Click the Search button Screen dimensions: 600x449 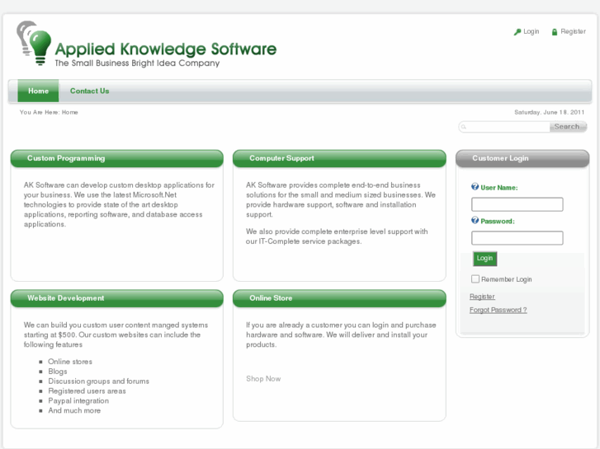pyautogui.click(x=568, y=127)
